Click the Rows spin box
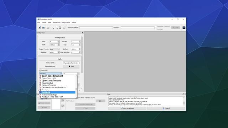This screenshot has height=128, width=228. [x=55, y=42]
